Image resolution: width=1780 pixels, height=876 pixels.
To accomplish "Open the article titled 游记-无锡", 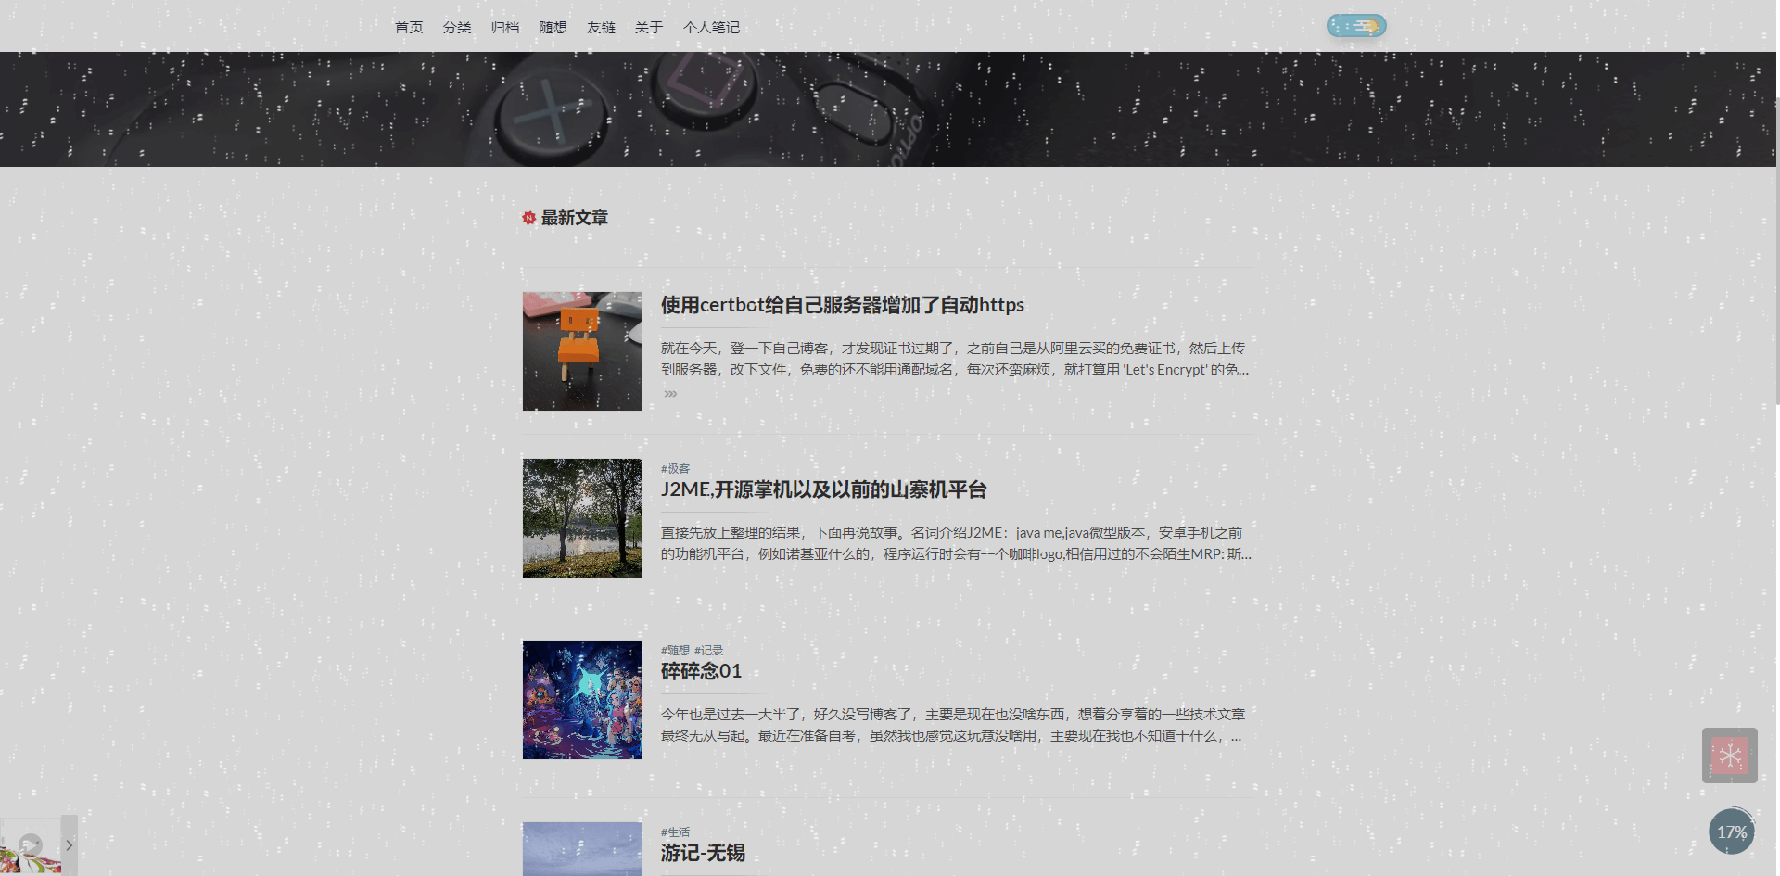I will pyautogui.click(x=703, y=853).
